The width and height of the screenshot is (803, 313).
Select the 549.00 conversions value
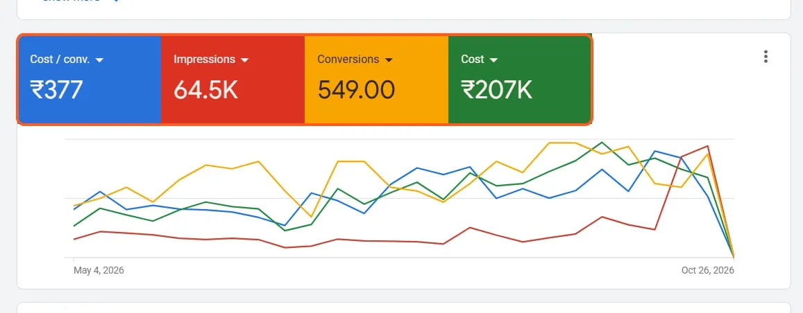356,91
